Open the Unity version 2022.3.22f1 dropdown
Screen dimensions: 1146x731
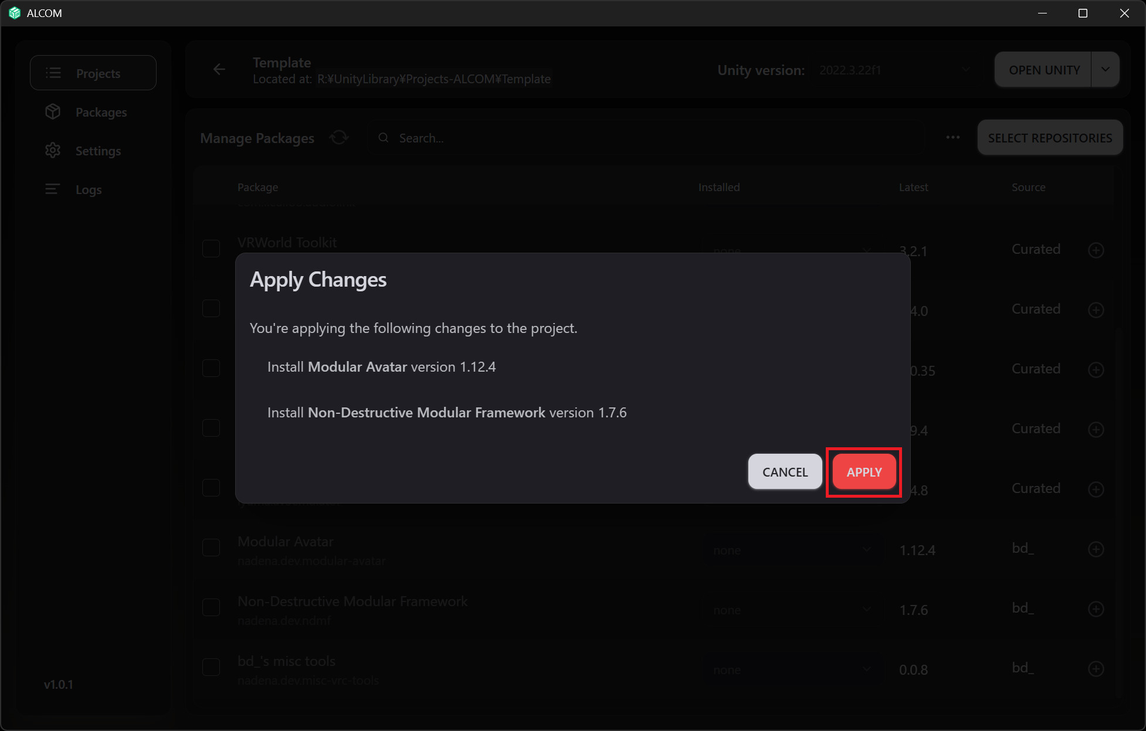tap(894, 70)
